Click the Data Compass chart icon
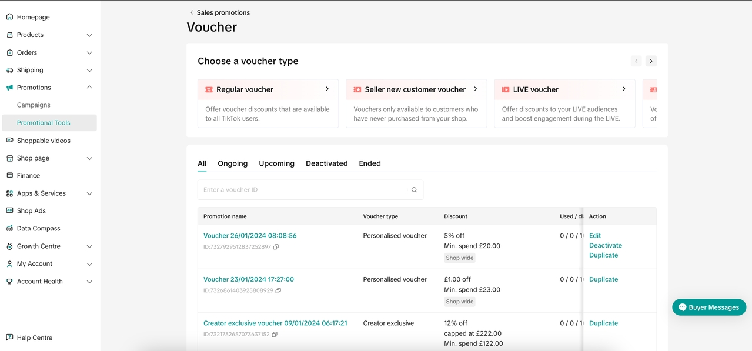 (x=9, y=228)
